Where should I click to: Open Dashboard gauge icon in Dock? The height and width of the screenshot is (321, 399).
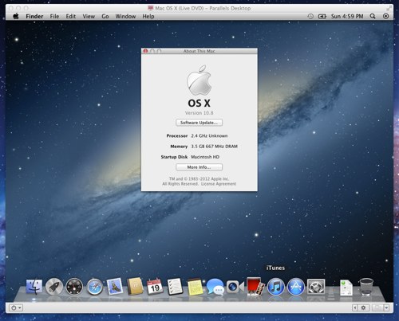pos(74,287)
